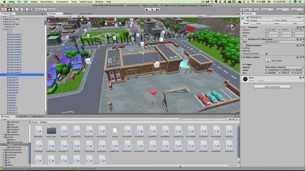
Task: Click the Edit Collider icon button
Action: point(268,61)
